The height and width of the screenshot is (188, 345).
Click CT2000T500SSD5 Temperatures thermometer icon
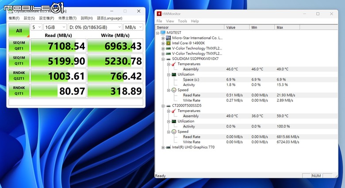174,111
